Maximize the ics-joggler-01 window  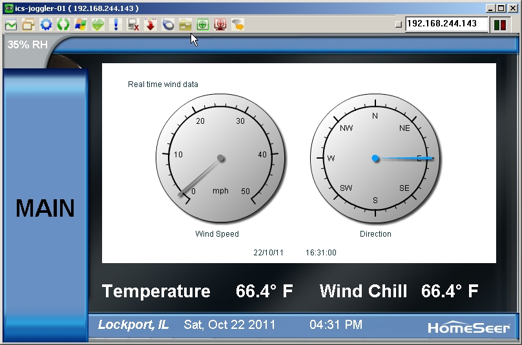point(501,8)
